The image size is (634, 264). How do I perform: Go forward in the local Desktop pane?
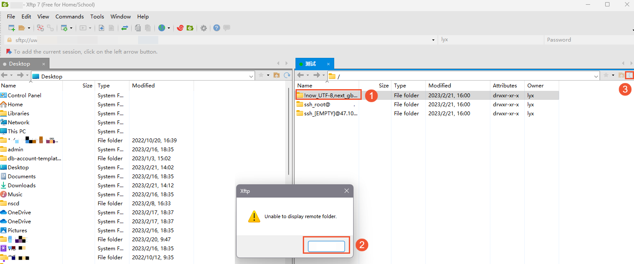(20, 75)
